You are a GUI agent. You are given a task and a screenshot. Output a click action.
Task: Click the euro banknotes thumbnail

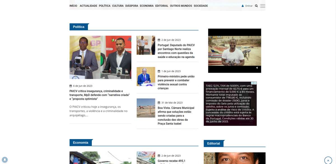click(146, 158)
